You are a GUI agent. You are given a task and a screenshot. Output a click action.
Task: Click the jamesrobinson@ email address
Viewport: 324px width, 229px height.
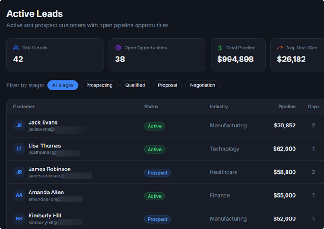click(x=46, y=176)
